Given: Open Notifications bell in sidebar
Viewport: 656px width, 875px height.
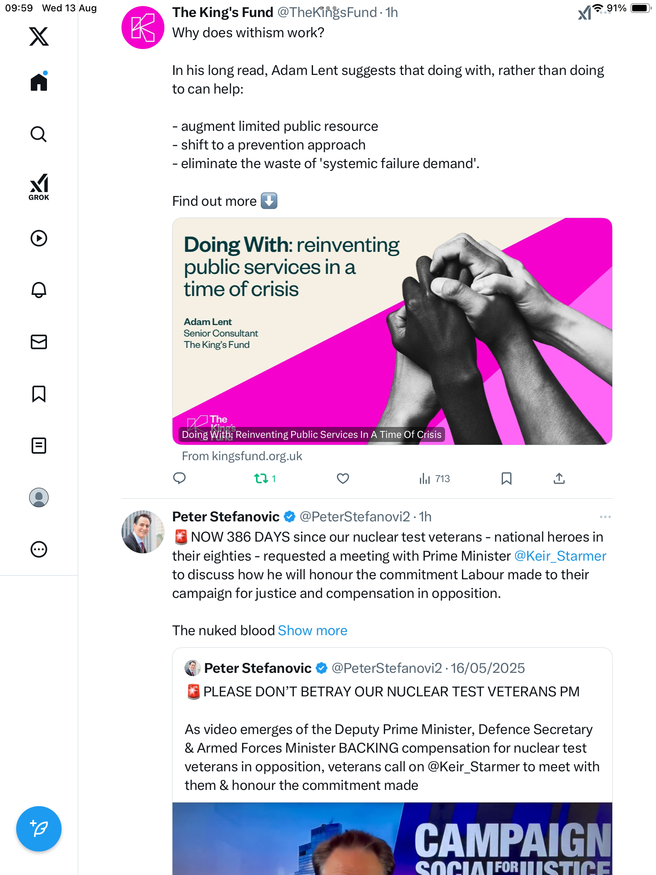Looking at the screenshot, I should point(39,290).
